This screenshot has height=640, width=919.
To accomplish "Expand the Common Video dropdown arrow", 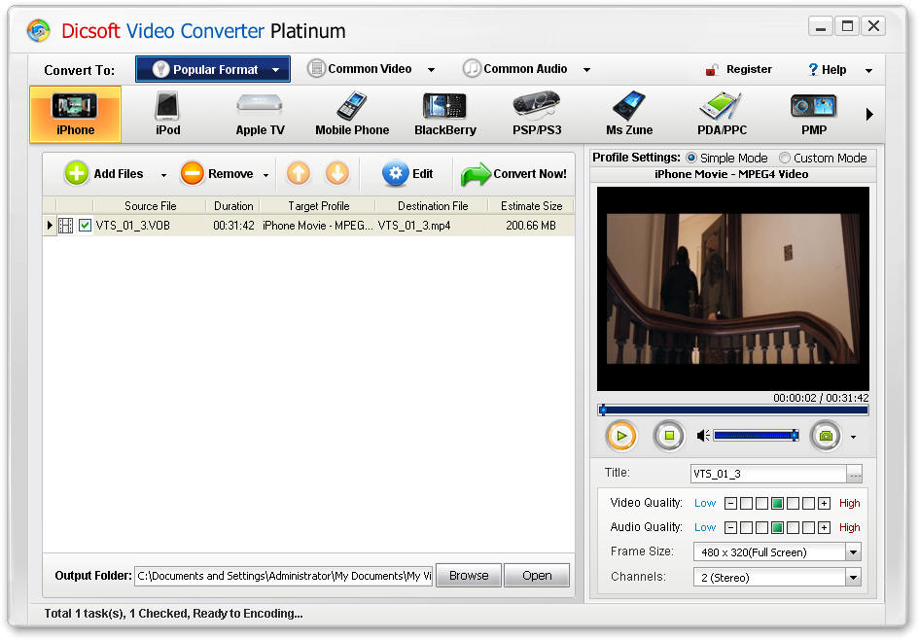I will click(432, 70).
